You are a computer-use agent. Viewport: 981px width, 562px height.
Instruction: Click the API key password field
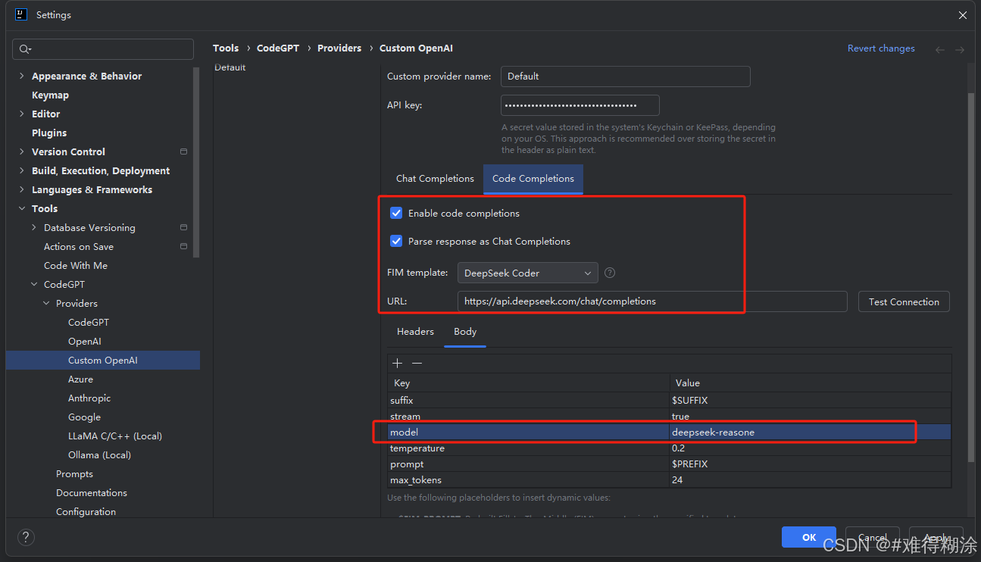click(x=580, y=105)
